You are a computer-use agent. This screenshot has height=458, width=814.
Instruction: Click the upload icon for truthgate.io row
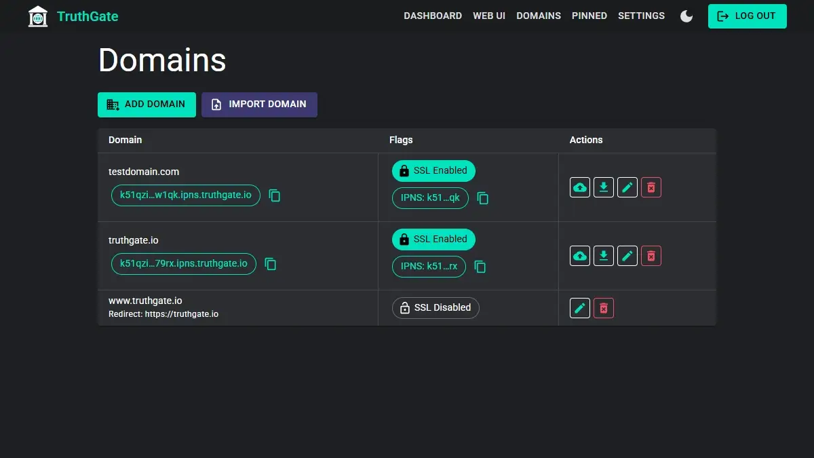(580, 256)
